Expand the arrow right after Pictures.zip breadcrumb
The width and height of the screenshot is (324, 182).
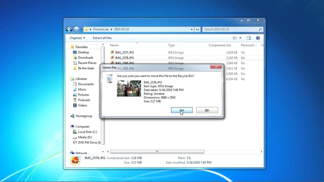(111, 29)
